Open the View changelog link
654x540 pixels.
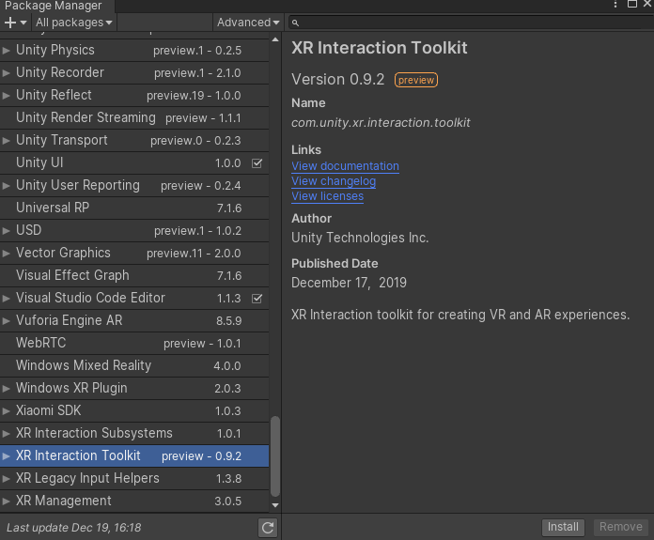coord(334,181)
